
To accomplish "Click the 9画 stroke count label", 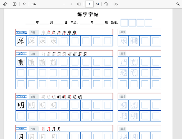I will pyautogui.click(x=34, y=54).
